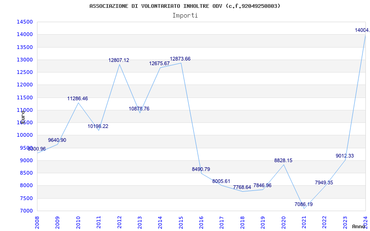Click the 14500 value on y-axis
Image resolution: width=370 pixels, height=231 pixels.
pos(25,22)
